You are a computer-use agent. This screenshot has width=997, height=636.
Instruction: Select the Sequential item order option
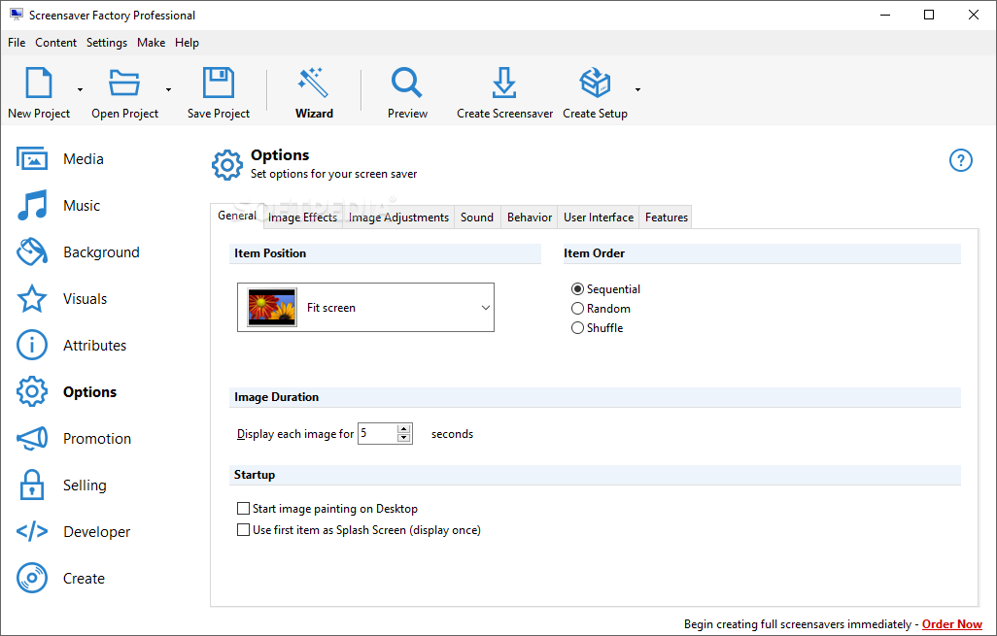605,289
